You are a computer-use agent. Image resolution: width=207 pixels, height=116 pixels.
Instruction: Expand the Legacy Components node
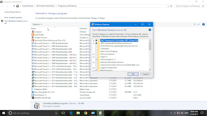(93, 68)
